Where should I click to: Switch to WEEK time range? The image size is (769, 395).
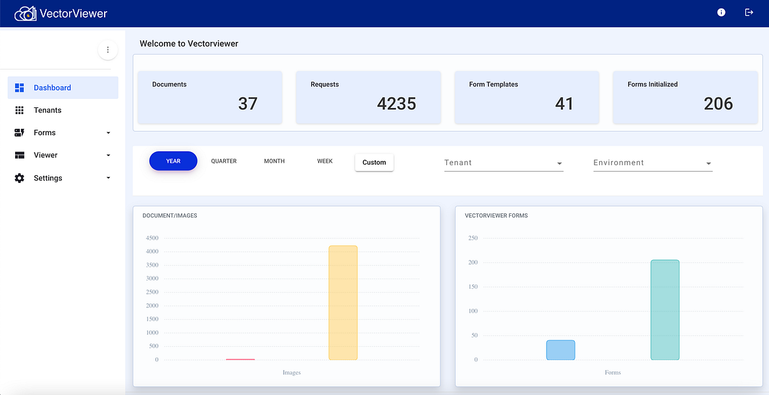pos(325,161)
